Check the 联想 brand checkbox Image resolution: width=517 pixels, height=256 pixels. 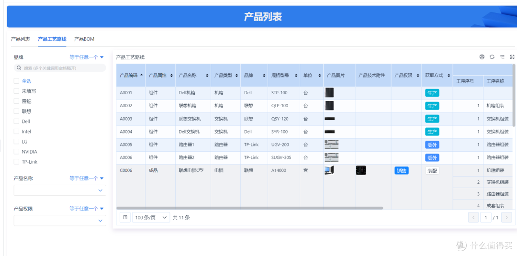pos(16,111)
